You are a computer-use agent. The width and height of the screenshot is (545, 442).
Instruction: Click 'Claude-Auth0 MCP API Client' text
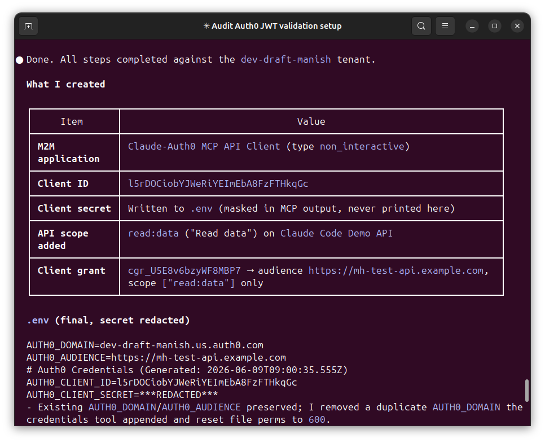pyautogui.click(x=204, y=146)
